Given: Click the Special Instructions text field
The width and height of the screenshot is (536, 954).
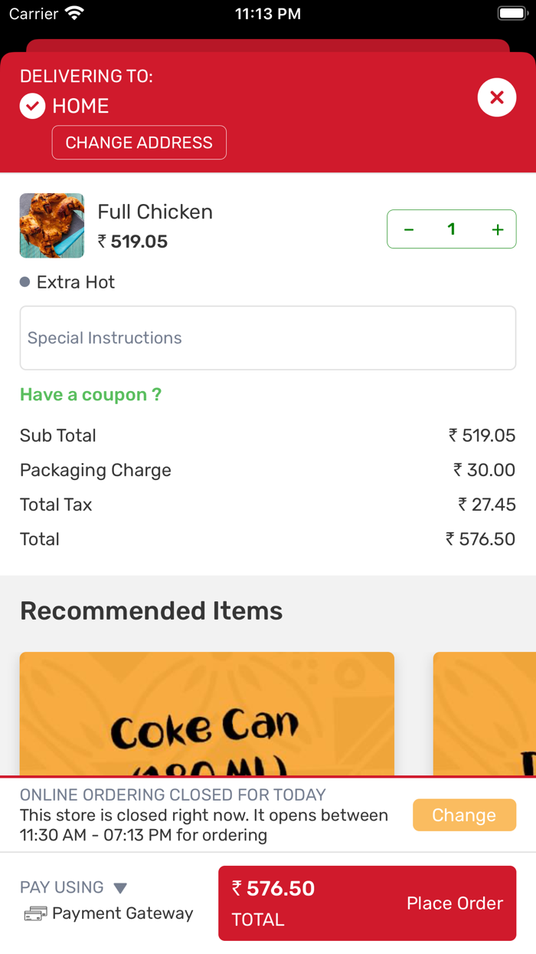Looking at the screenshot, I should click(x=268, y=337).
